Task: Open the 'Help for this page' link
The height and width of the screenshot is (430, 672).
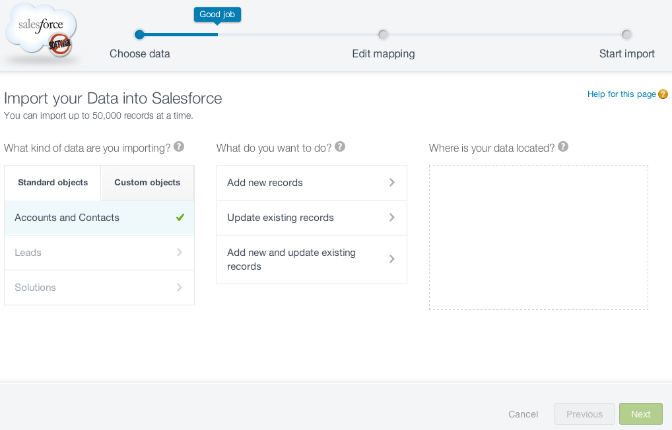Action: pyautogui.click(x=621, y=94)
